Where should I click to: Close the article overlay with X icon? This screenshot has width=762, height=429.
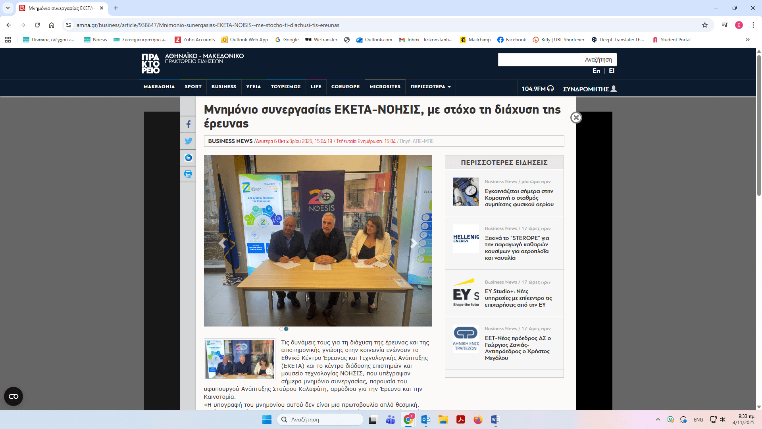576,118
